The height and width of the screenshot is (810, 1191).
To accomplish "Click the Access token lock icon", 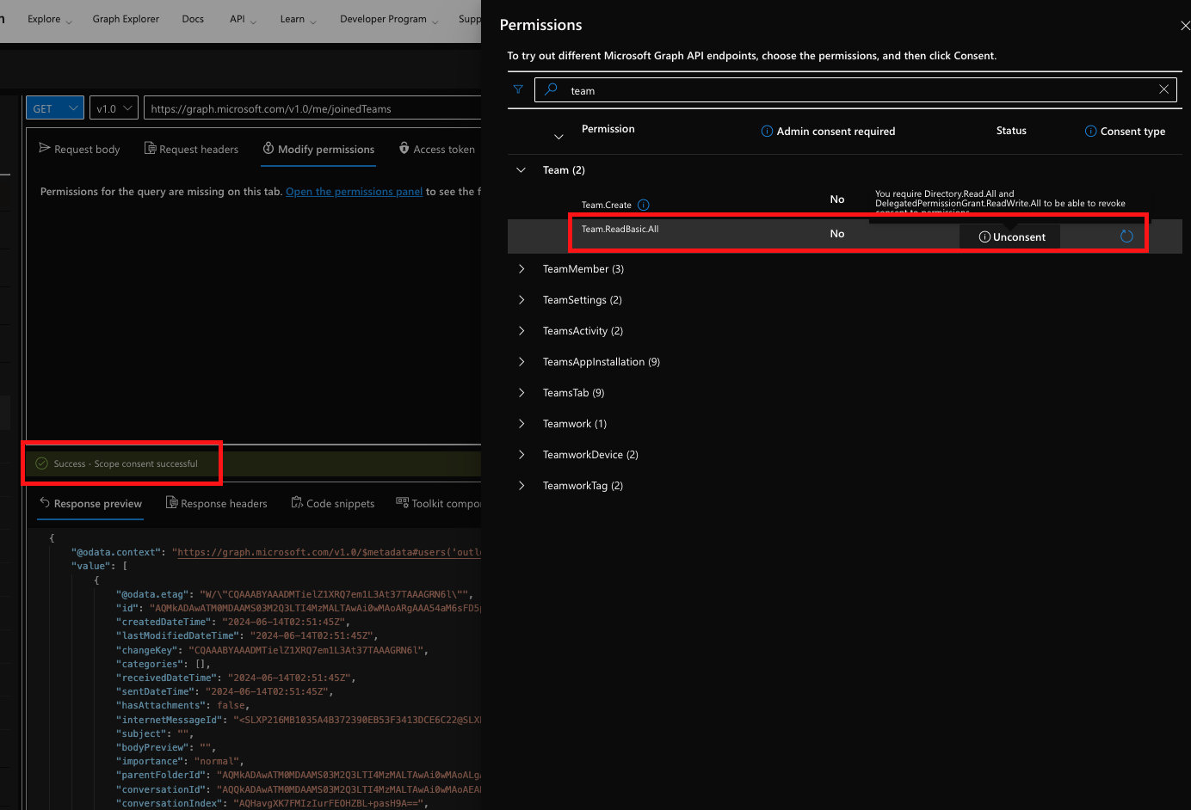I will point(404,148).
